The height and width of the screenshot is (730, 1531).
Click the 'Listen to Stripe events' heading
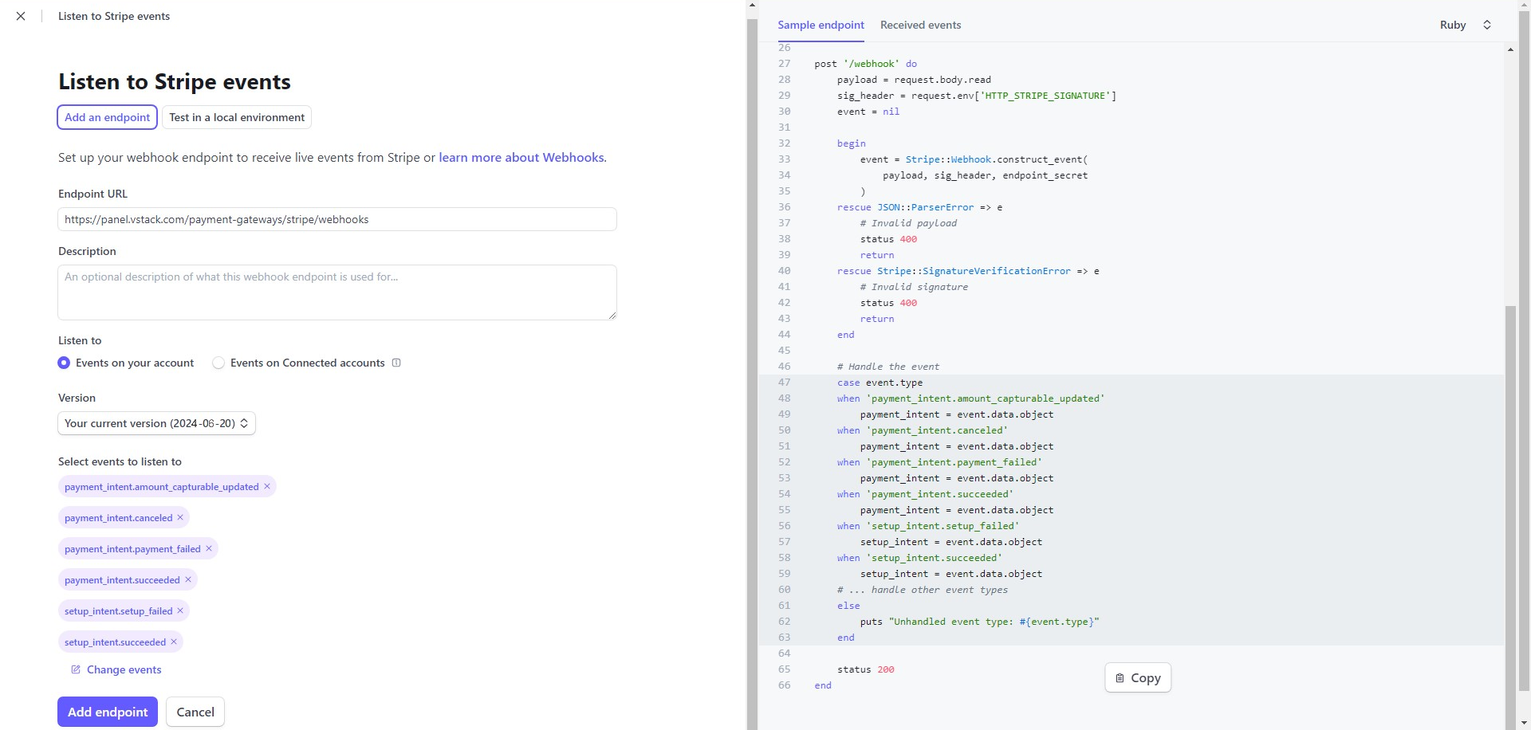174,81
